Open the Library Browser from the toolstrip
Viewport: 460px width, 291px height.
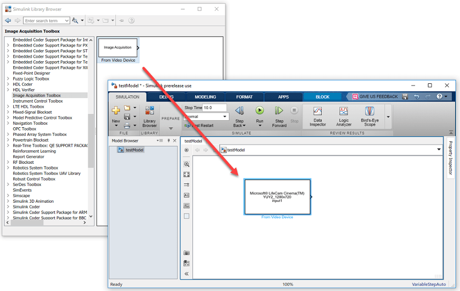[150, 116]
